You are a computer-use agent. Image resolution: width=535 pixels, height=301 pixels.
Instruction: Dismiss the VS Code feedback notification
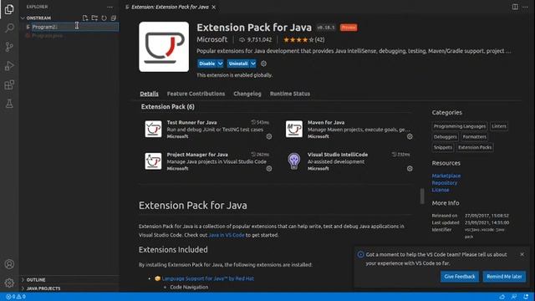click(x=522, y=254)
